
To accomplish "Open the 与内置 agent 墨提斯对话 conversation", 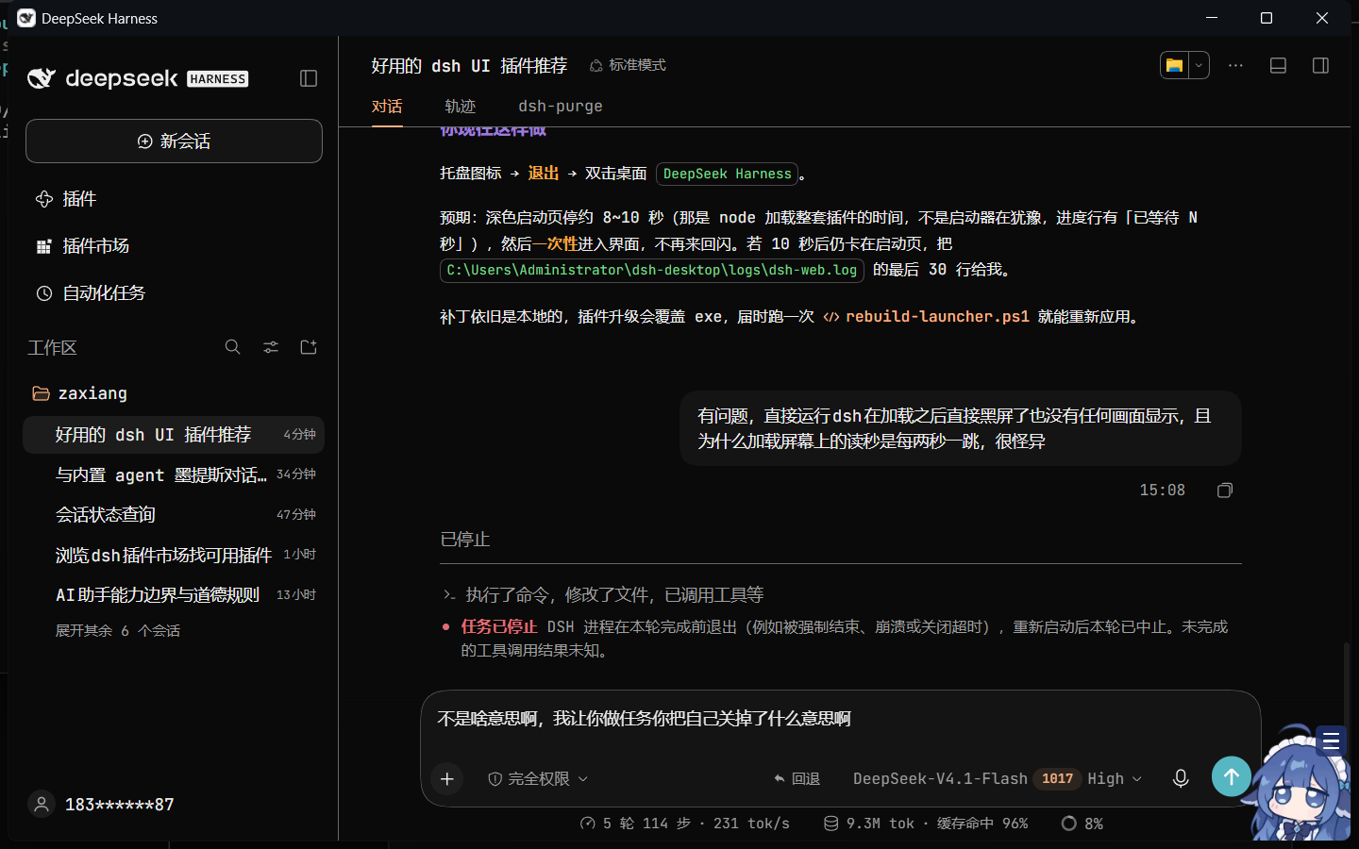I will point(174,474).
